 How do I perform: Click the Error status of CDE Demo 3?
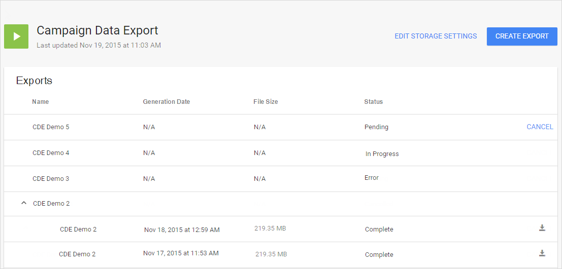click(x=372, y=178)
